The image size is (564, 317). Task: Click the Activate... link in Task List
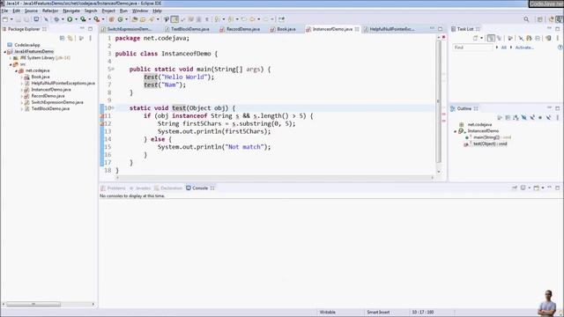pyautogui.click(x=524, y=48)
